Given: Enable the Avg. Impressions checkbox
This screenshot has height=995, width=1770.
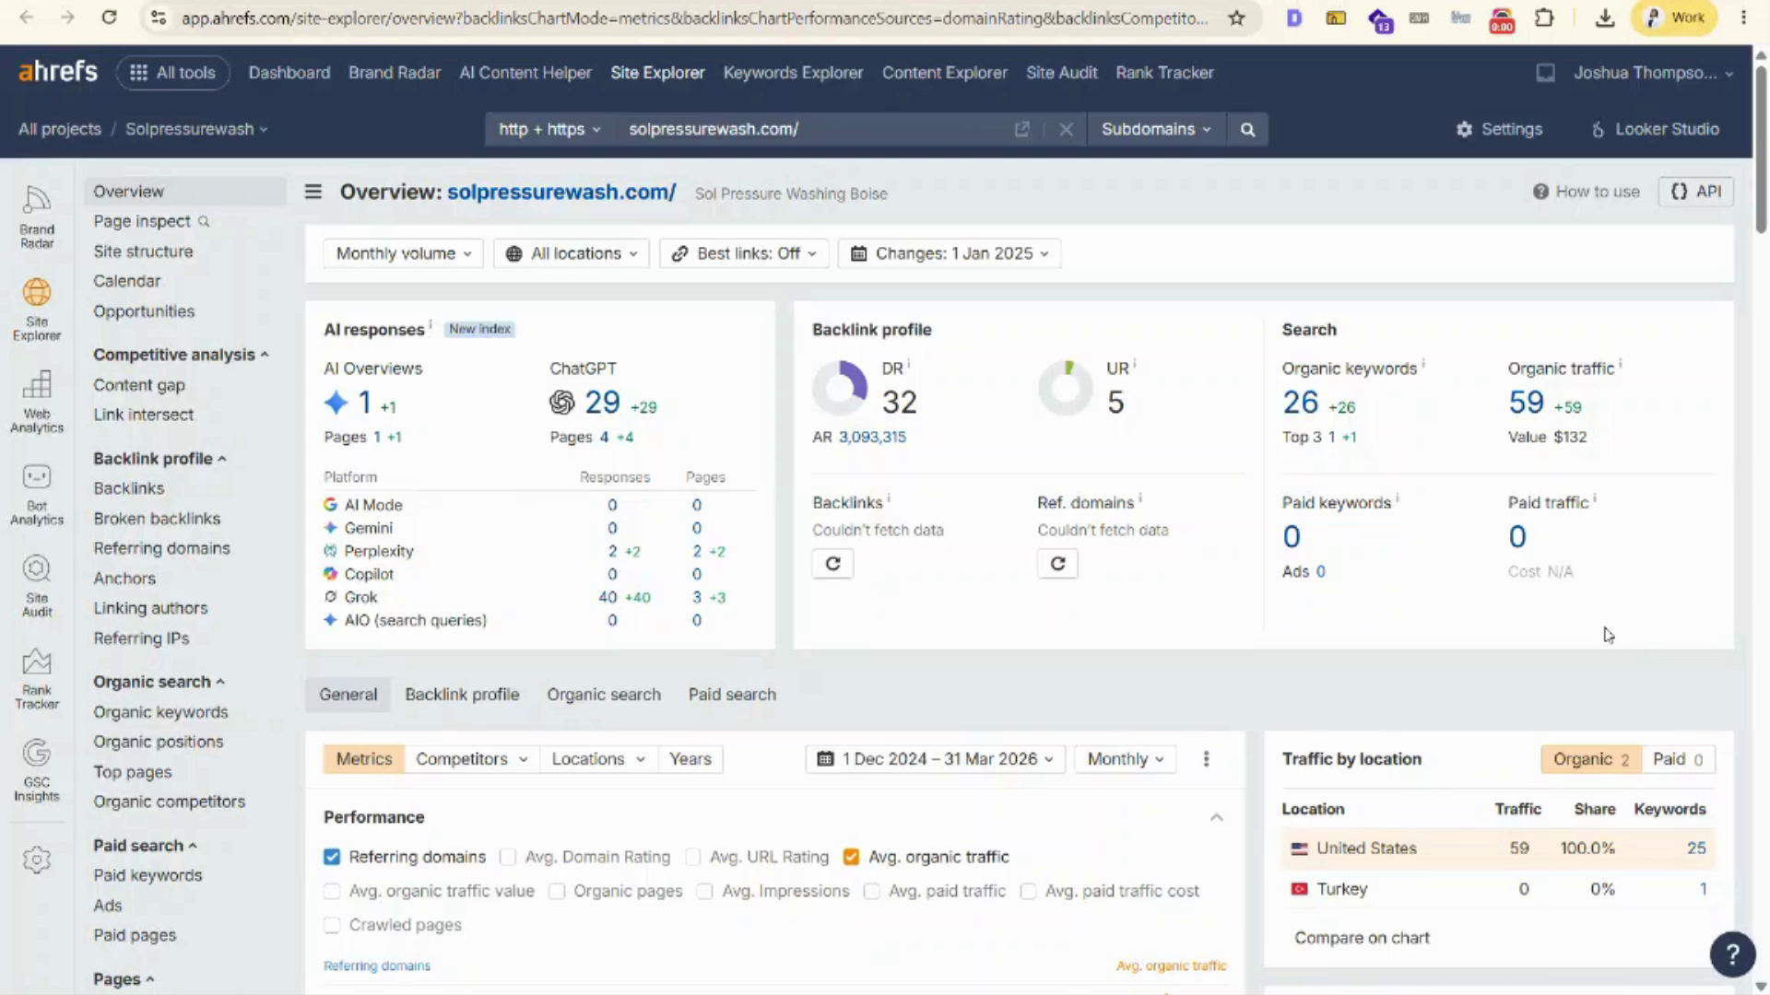Looking at the screenshot, I should [705, 891].
